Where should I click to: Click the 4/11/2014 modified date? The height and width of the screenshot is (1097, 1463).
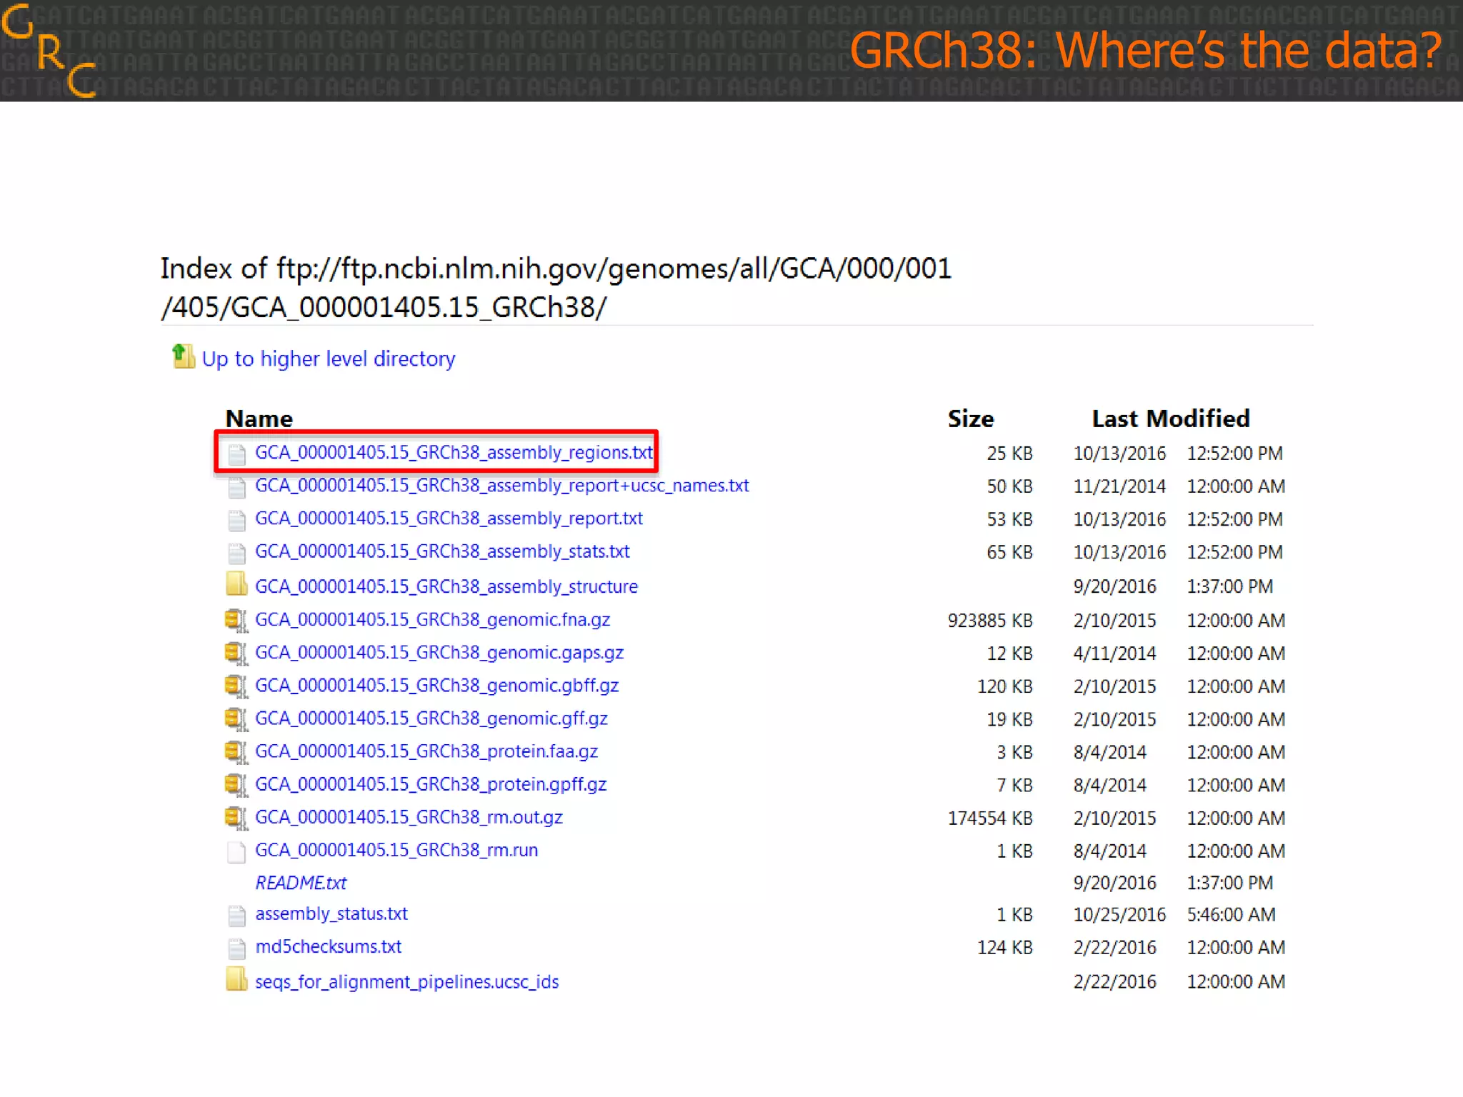(1114, 653)
